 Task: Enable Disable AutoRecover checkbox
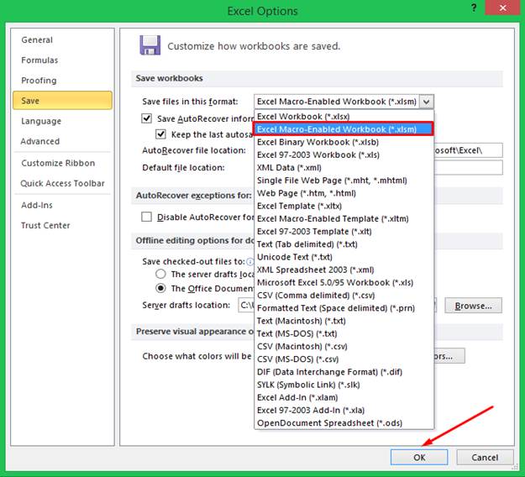pyautogui.click(x=147, y=217)
